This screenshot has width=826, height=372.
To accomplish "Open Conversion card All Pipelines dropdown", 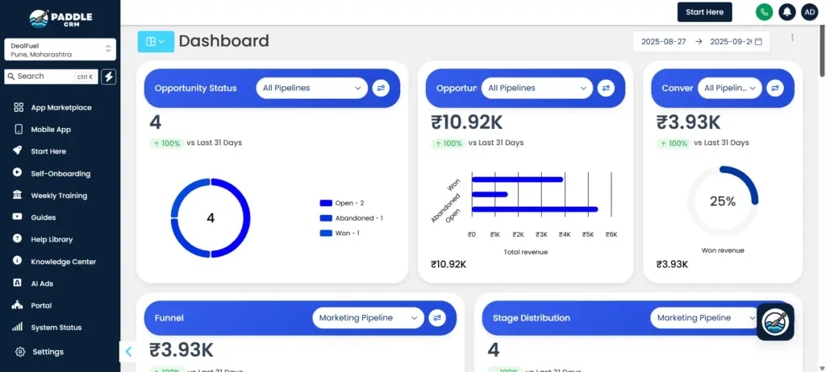I will (x=730, y=88).
